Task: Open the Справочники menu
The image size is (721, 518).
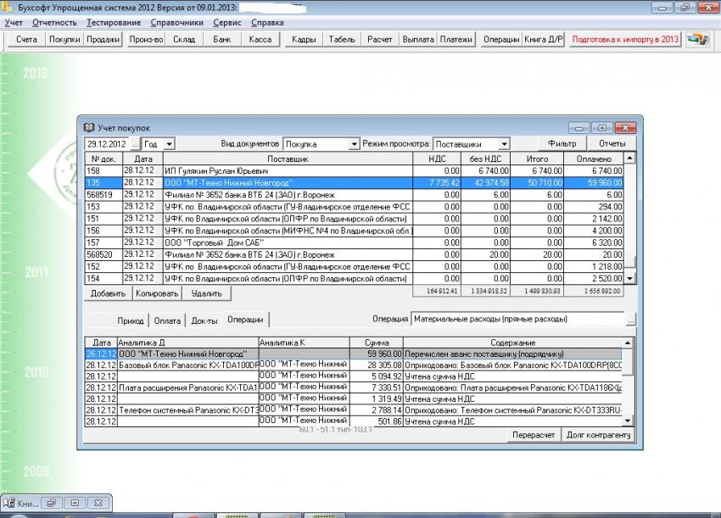Action: click(177, 22)
